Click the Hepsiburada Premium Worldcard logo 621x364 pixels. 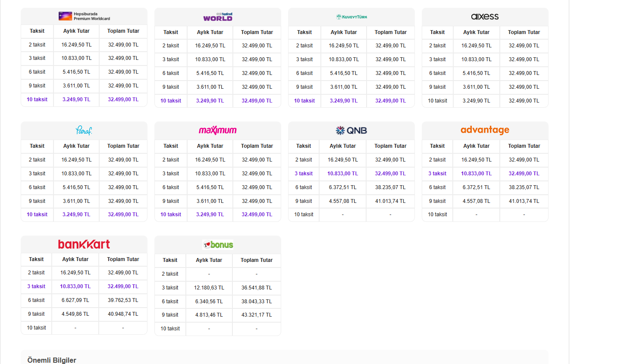coord(84,16)
